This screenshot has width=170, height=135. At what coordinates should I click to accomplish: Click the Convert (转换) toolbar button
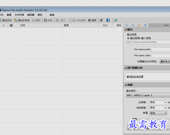coord(48,20)
